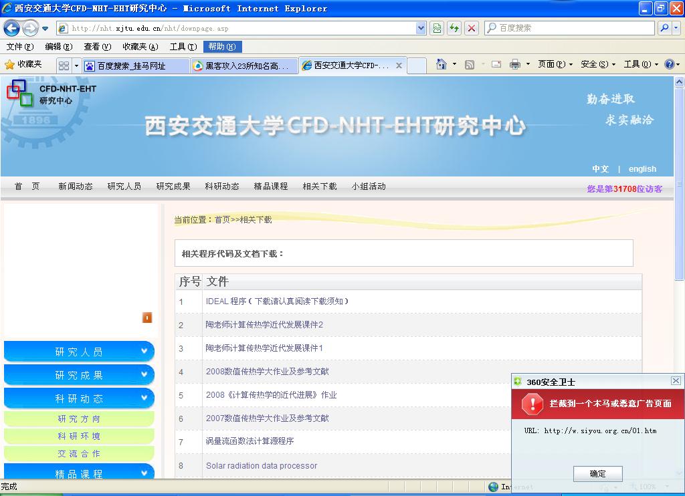Open the Home icon dropdown arrow
Viewport: 685px width, 496px height.
(x=454, y=65)
